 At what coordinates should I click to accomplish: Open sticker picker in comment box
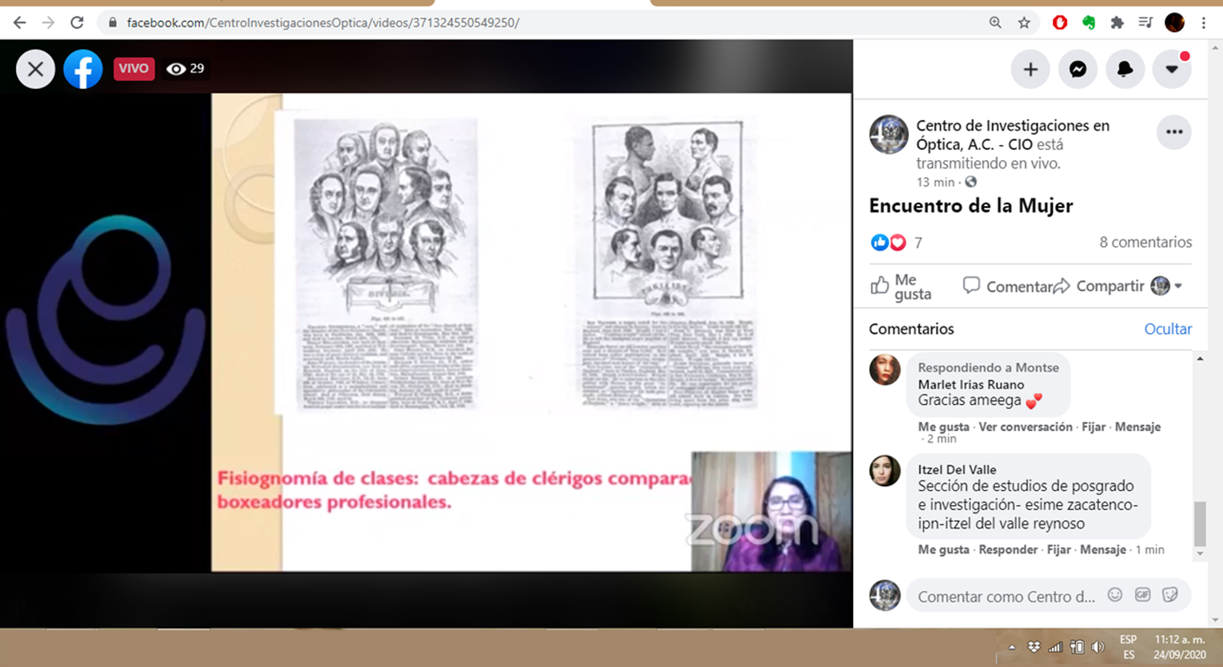pyautogui.click(x=1170, y=595)
